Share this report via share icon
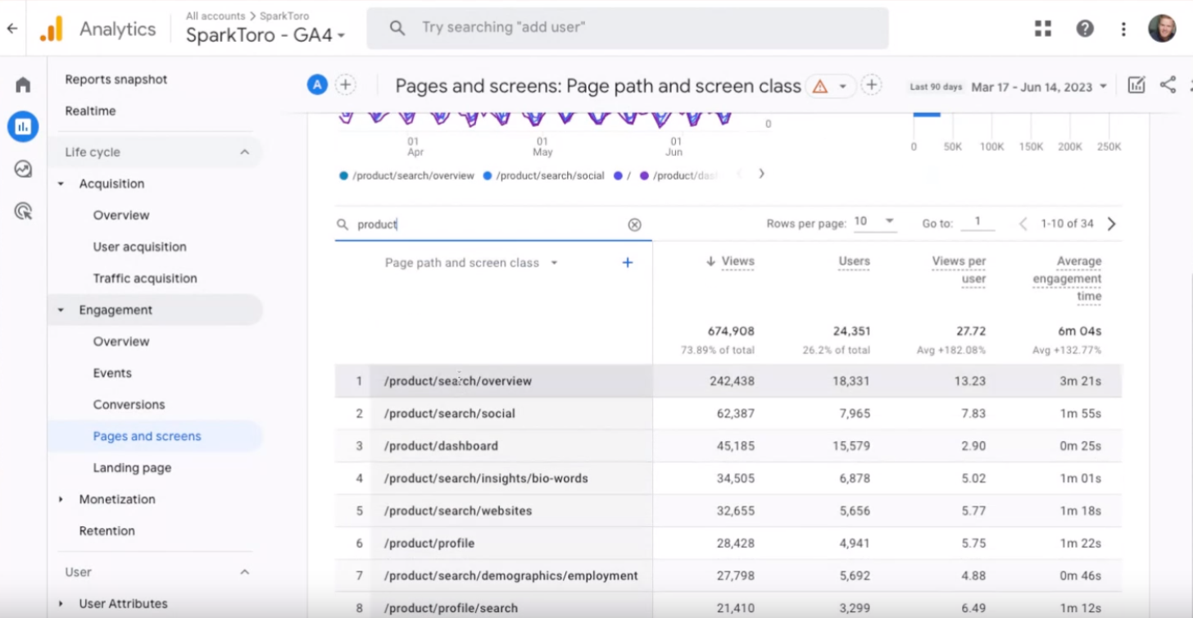This screenshot has height=618, width=1193. [x=1168, y=85]
